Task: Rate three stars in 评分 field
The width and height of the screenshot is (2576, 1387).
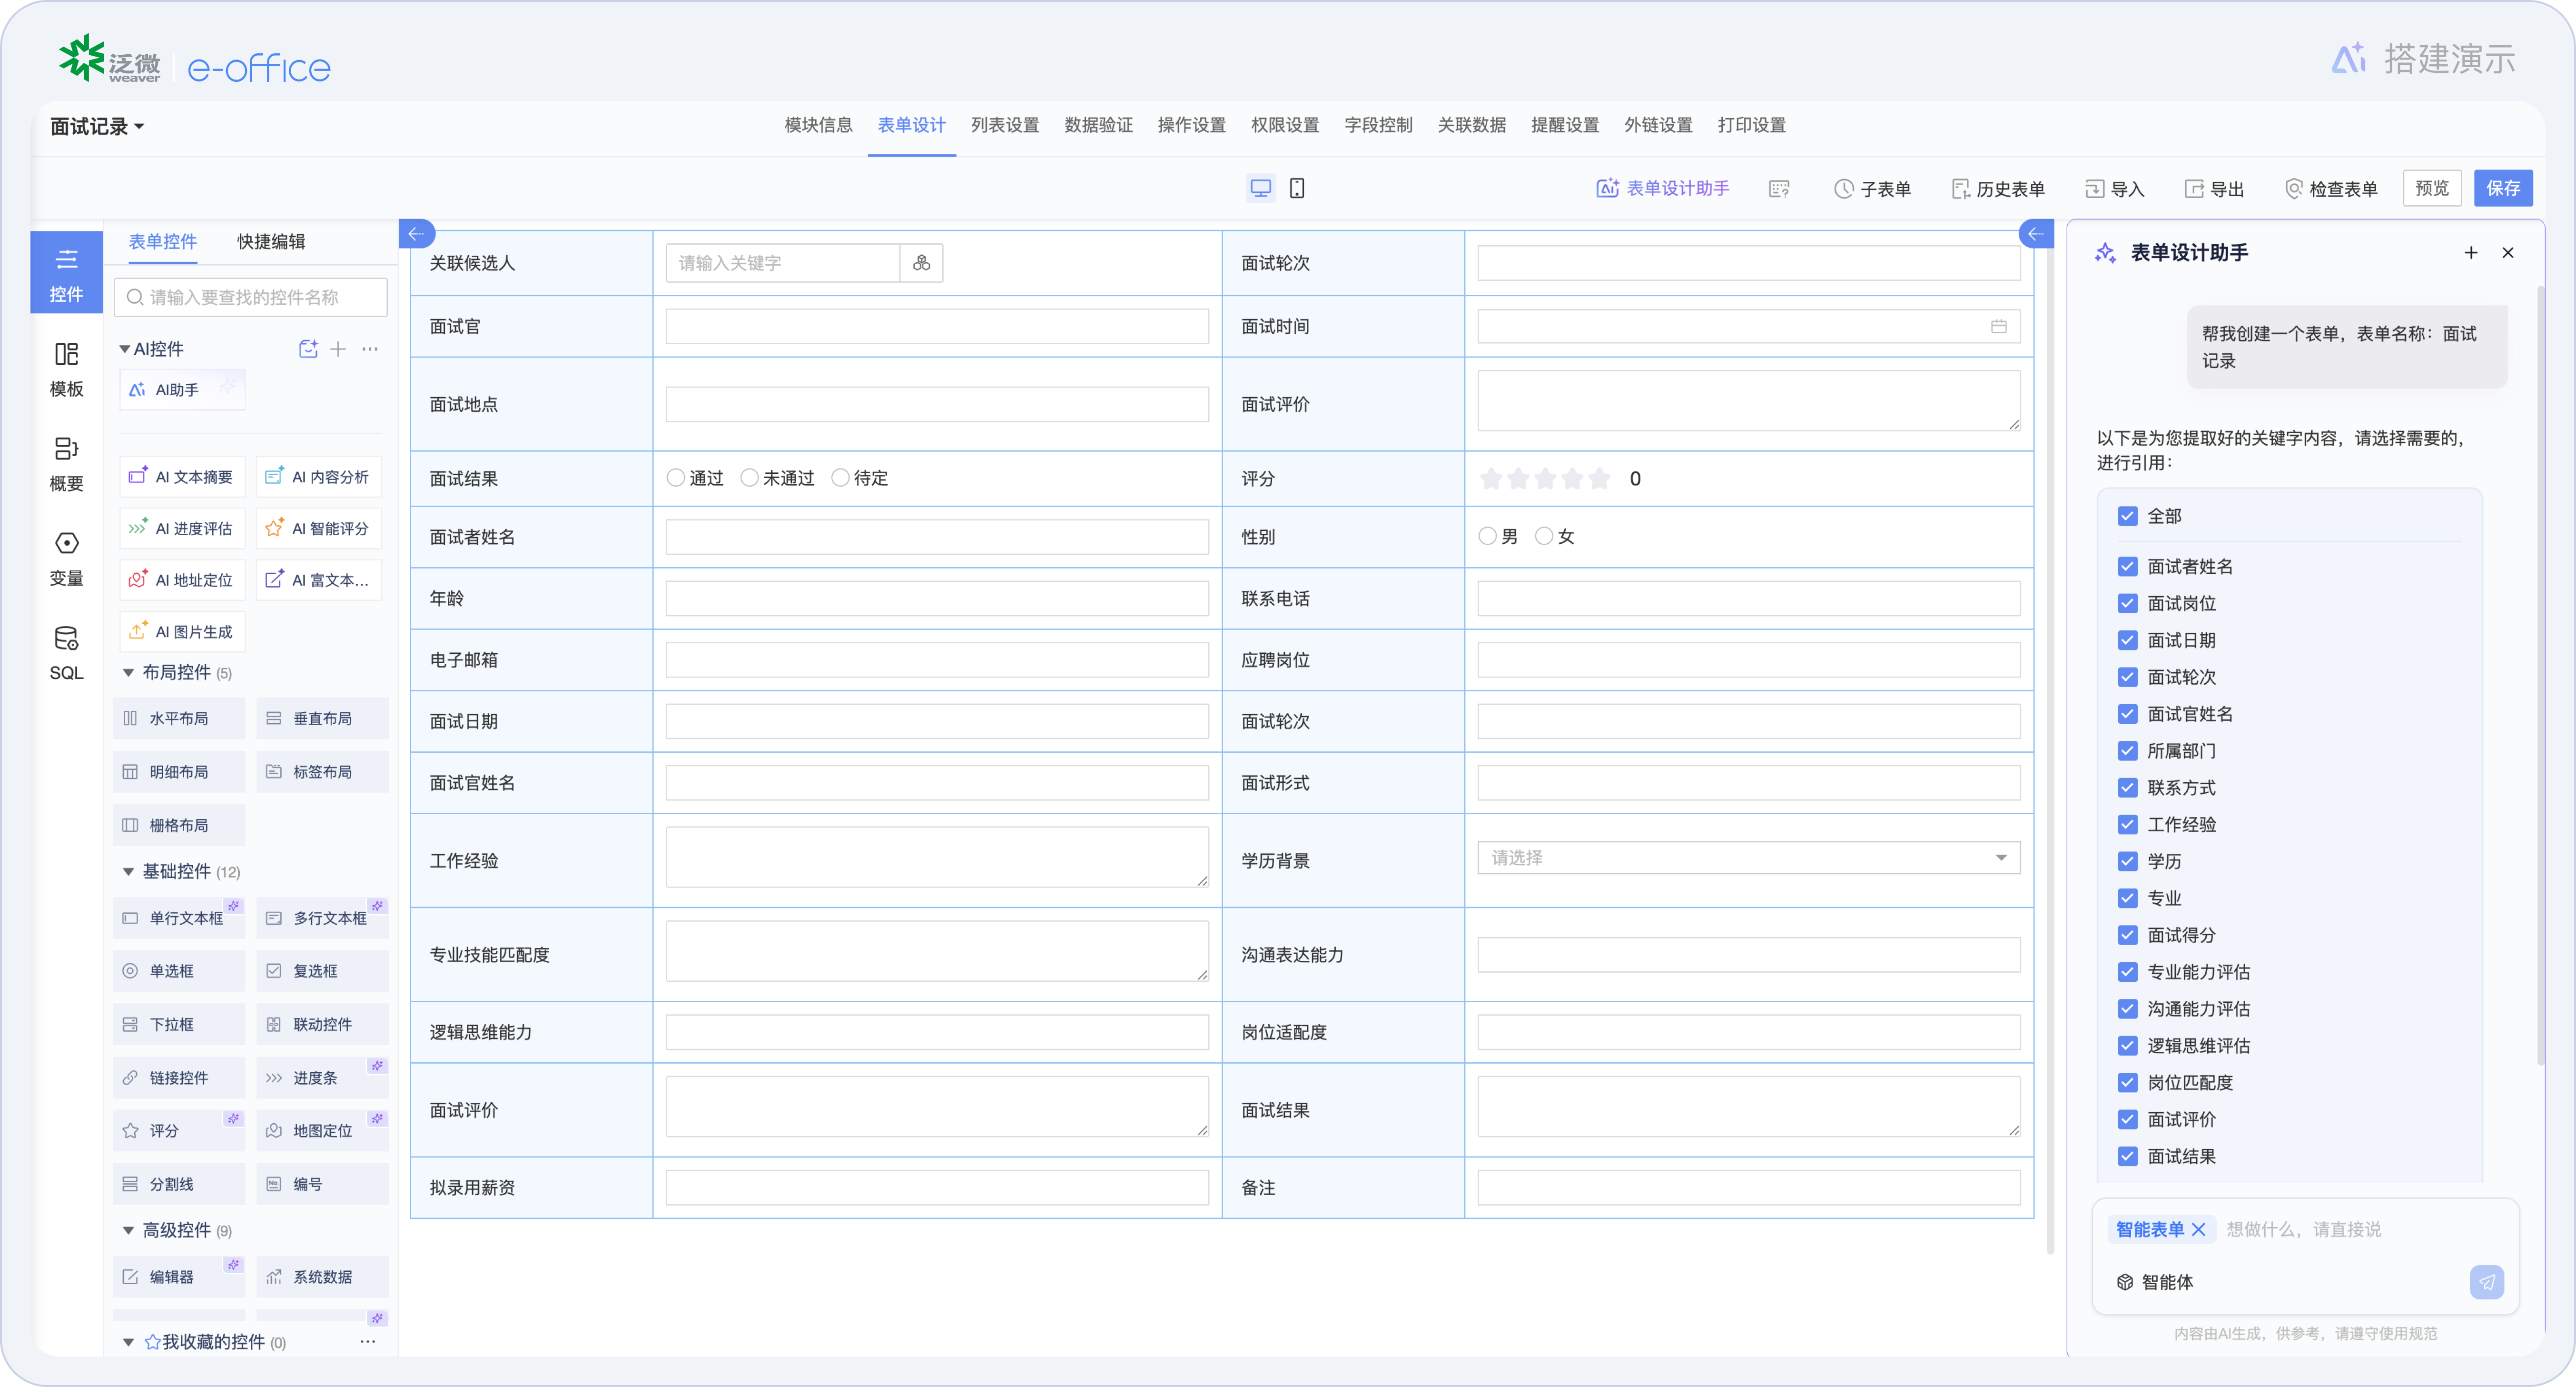Action: click(1545, 479)
